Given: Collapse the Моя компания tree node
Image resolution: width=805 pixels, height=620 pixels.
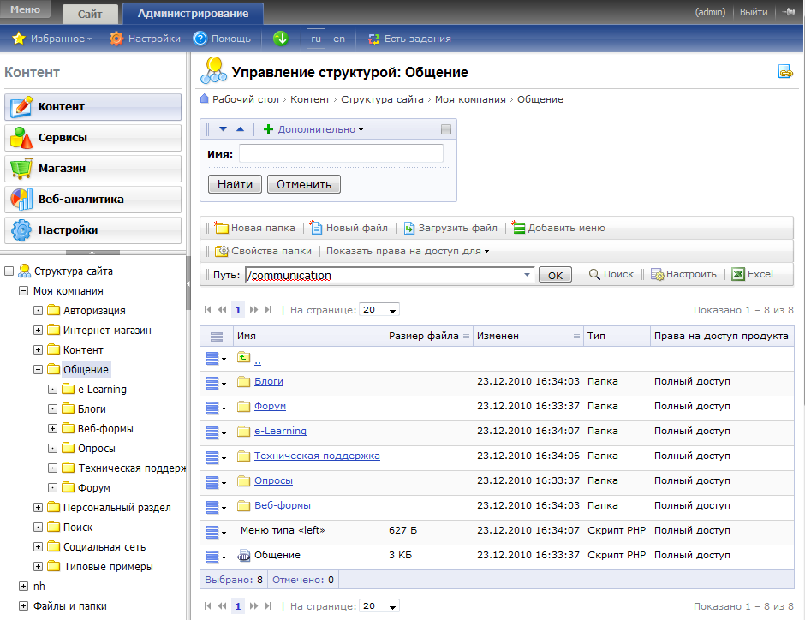Looking at the screenshot, I should pyautogui.click(x=23, y=290).
